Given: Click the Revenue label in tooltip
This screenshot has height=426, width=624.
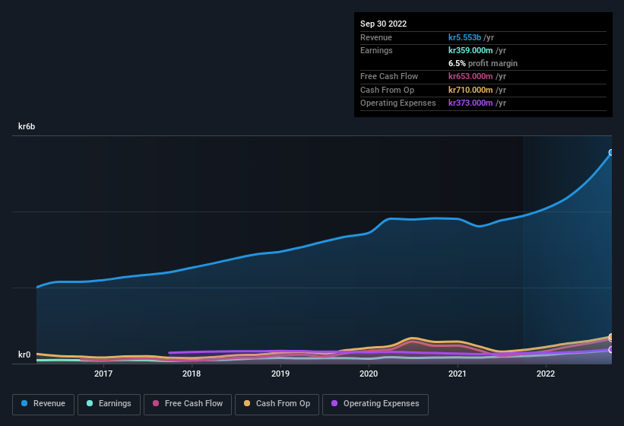Looking at the screenshot, I should 376,37.
